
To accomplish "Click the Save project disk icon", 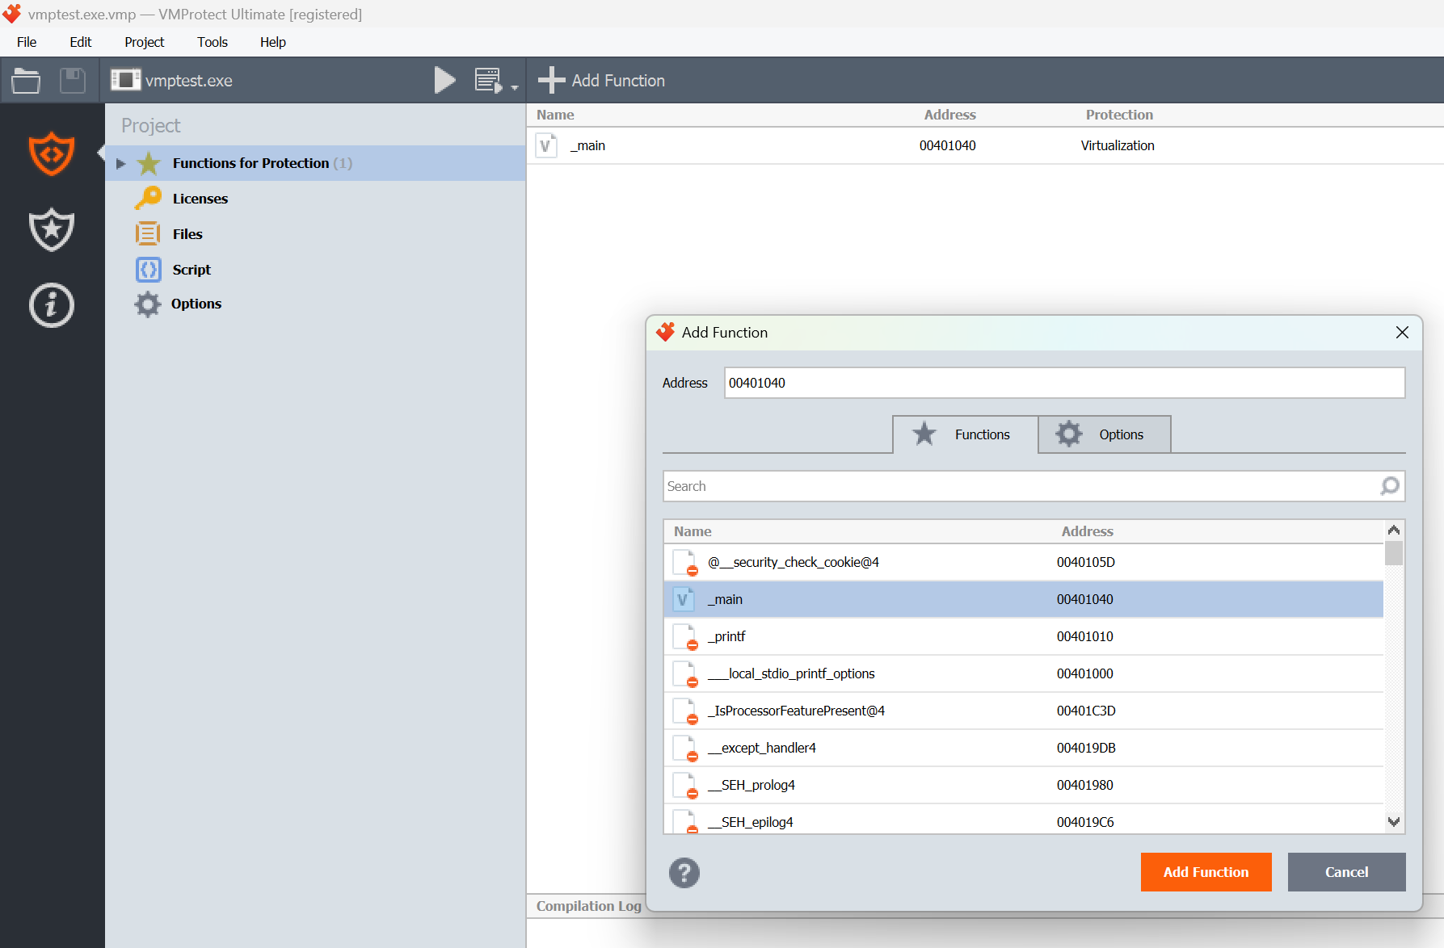I will (x=73, y=80).
